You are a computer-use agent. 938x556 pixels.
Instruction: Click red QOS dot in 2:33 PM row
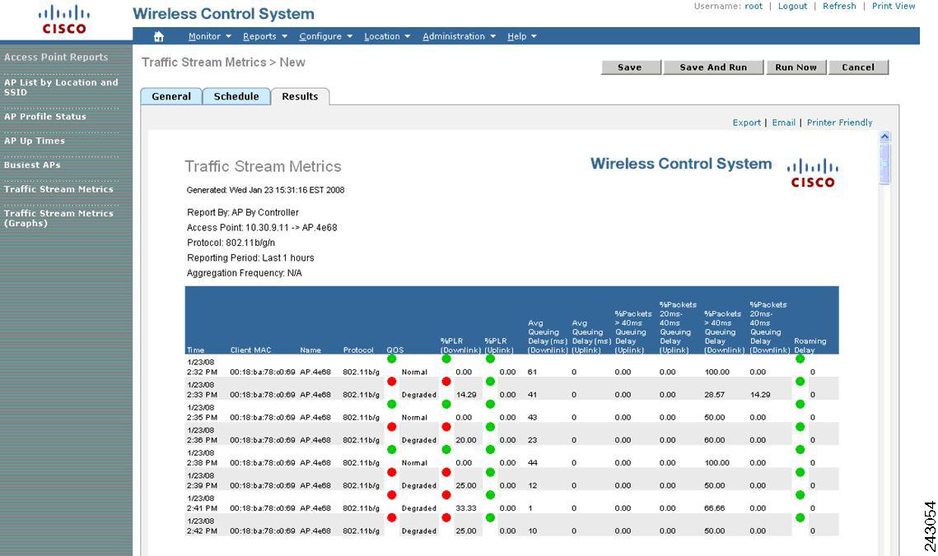pyautogui.click(x=392, y=382)
